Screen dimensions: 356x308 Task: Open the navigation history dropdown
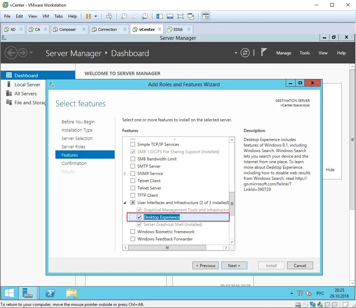click(x=31, y=53)
